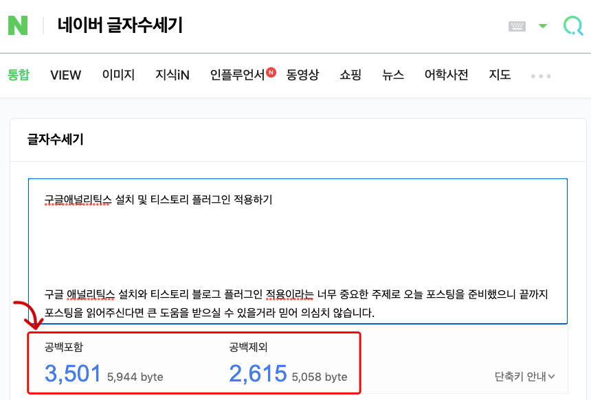This screenshot has width=591, height=400.
Task: Click the 공백포함 label
Action: pos(64,346)
